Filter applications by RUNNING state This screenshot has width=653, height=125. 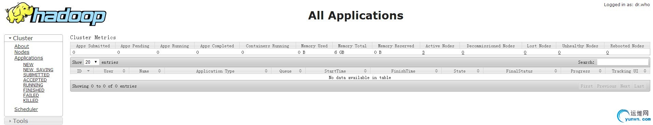coord(33,85)
